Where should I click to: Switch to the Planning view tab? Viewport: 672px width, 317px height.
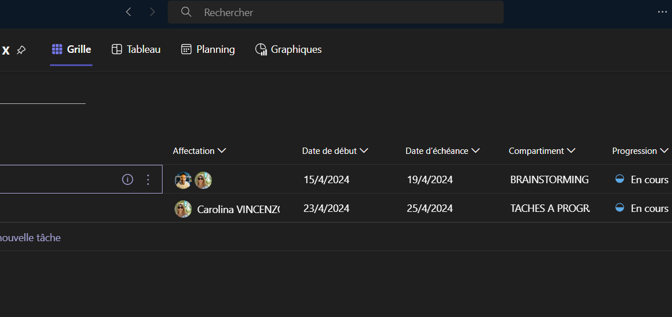pos(208,49)
